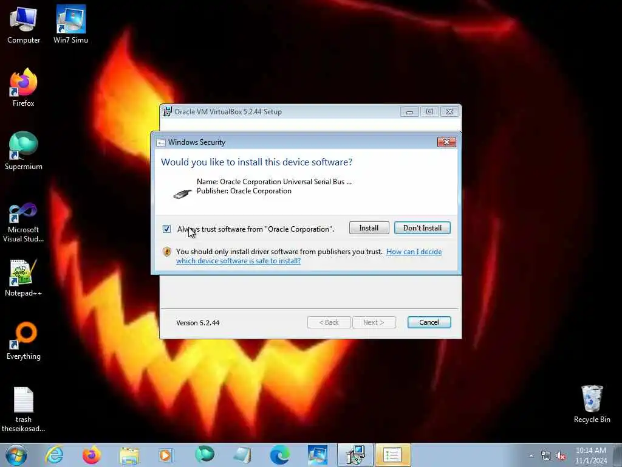This screenshot has height=467, width=622.
Task: Open Supermium browser from the taskbar
Action: pos(204,455)
